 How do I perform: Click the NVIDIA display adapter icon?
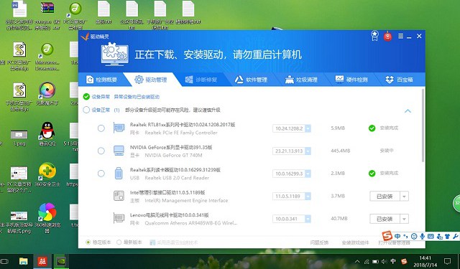119,151
